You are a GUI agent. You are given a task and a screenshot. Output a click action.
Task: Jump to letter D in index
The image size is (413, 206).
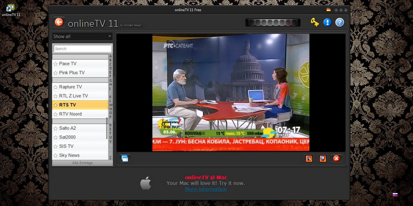pyautogui.click(x=110, y=68)
